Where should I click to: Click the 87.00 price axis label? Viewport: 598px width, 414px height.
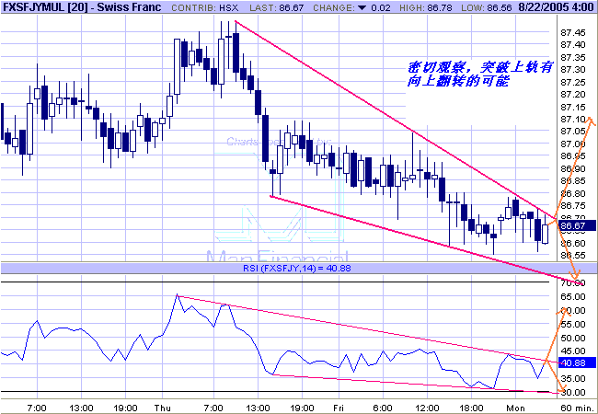click(x=572, y=144)
